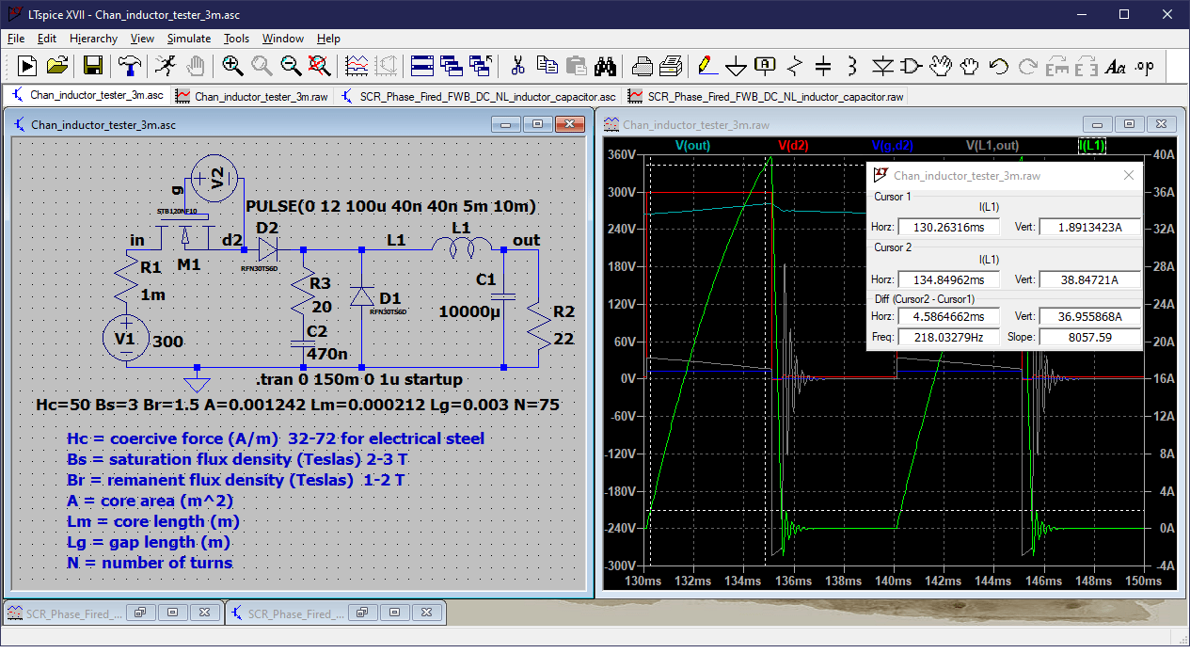Image resolution: width=1190 pixels, height=653 pixels.
Task: Select the zoom-in magnifier tool
Action: tap(230, 67)
